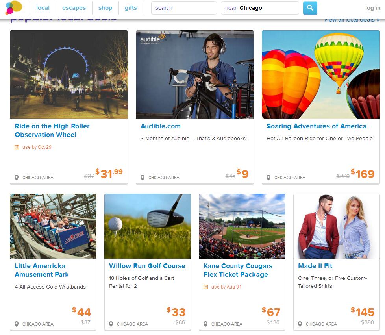This screenshot has width=385, height=335.
Task: Click location pin on Little Amerricka card
Action: coord(17,324)
